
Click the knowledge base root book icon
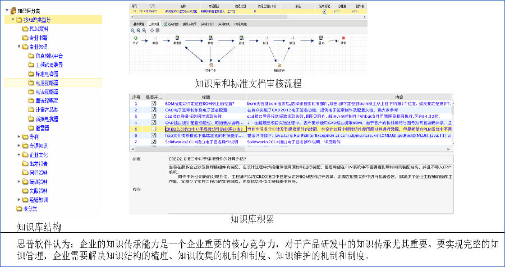[13, 11]
